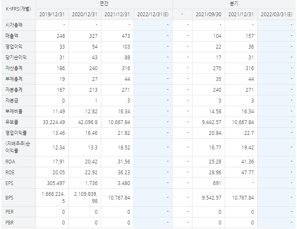
Task: Click the 당기순이익 value 88
Action: point(127,58)
